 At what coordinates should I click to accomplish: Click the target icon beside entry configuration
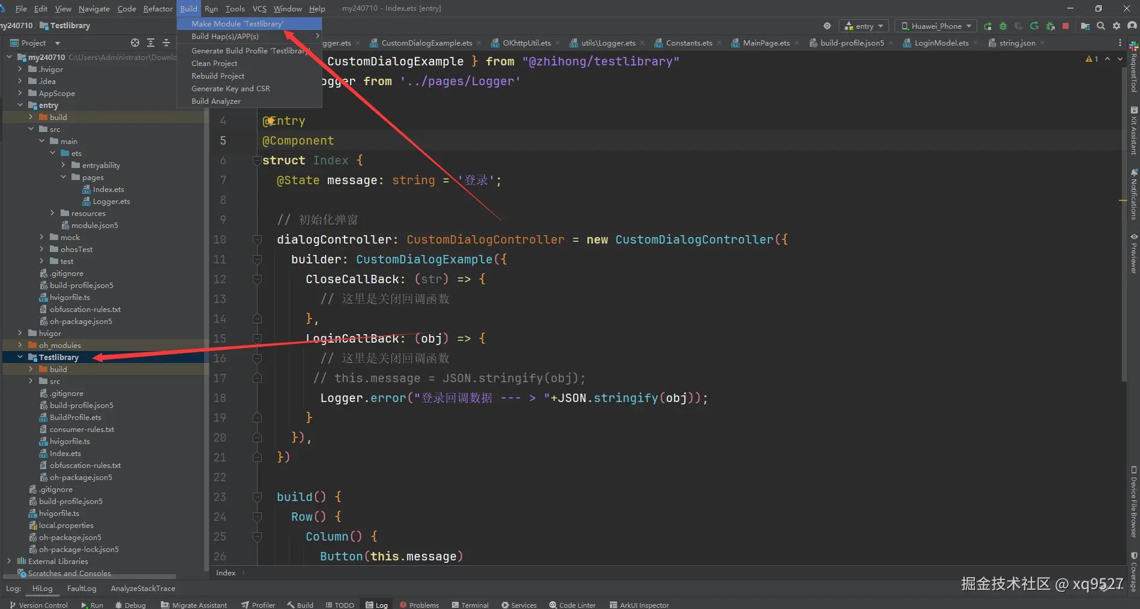point(827,26)
